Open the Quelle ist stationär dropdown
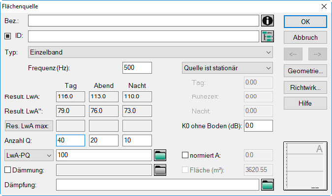 (227, 68)
